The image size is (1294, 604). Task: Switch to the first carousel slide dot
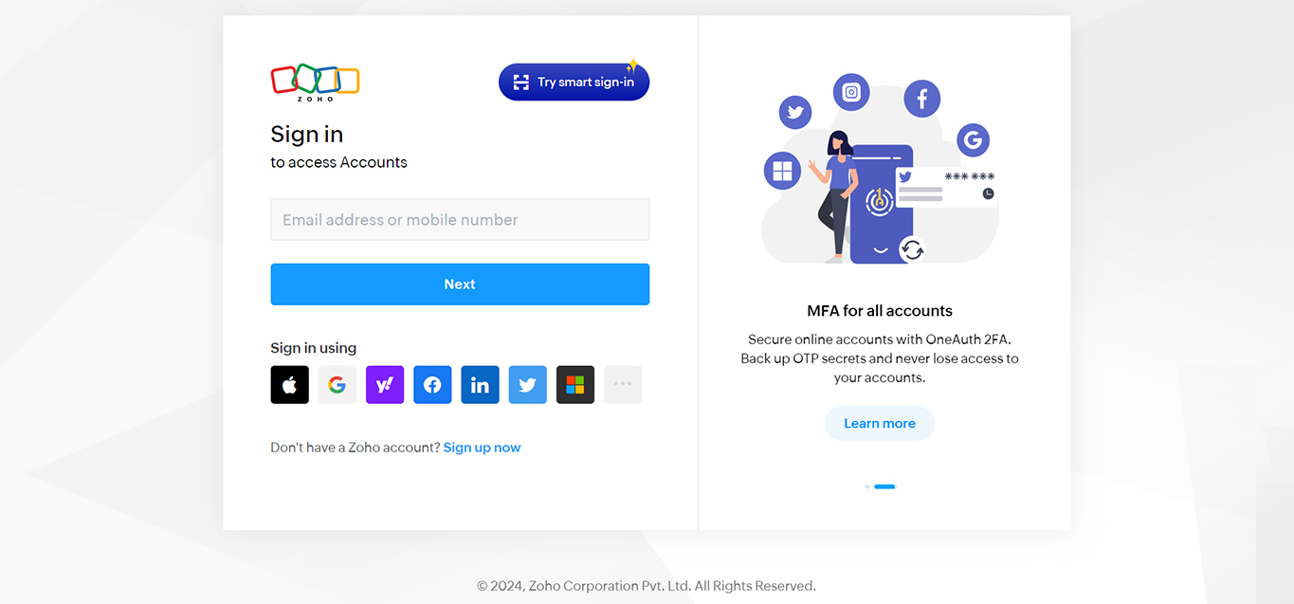click(866, 486)
